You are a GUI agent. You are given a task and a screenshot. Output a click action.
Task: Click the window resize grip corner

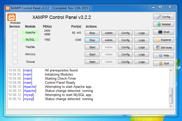pos(174,113)
